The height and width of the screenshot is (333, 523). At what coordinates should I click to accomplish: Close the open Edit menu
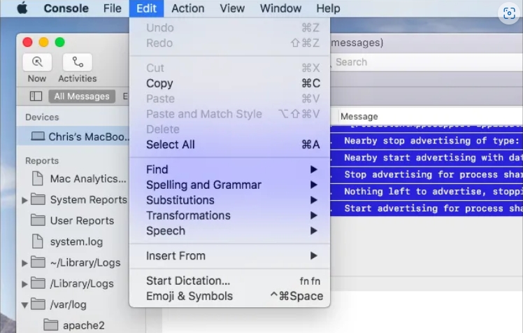pos(146,8)
